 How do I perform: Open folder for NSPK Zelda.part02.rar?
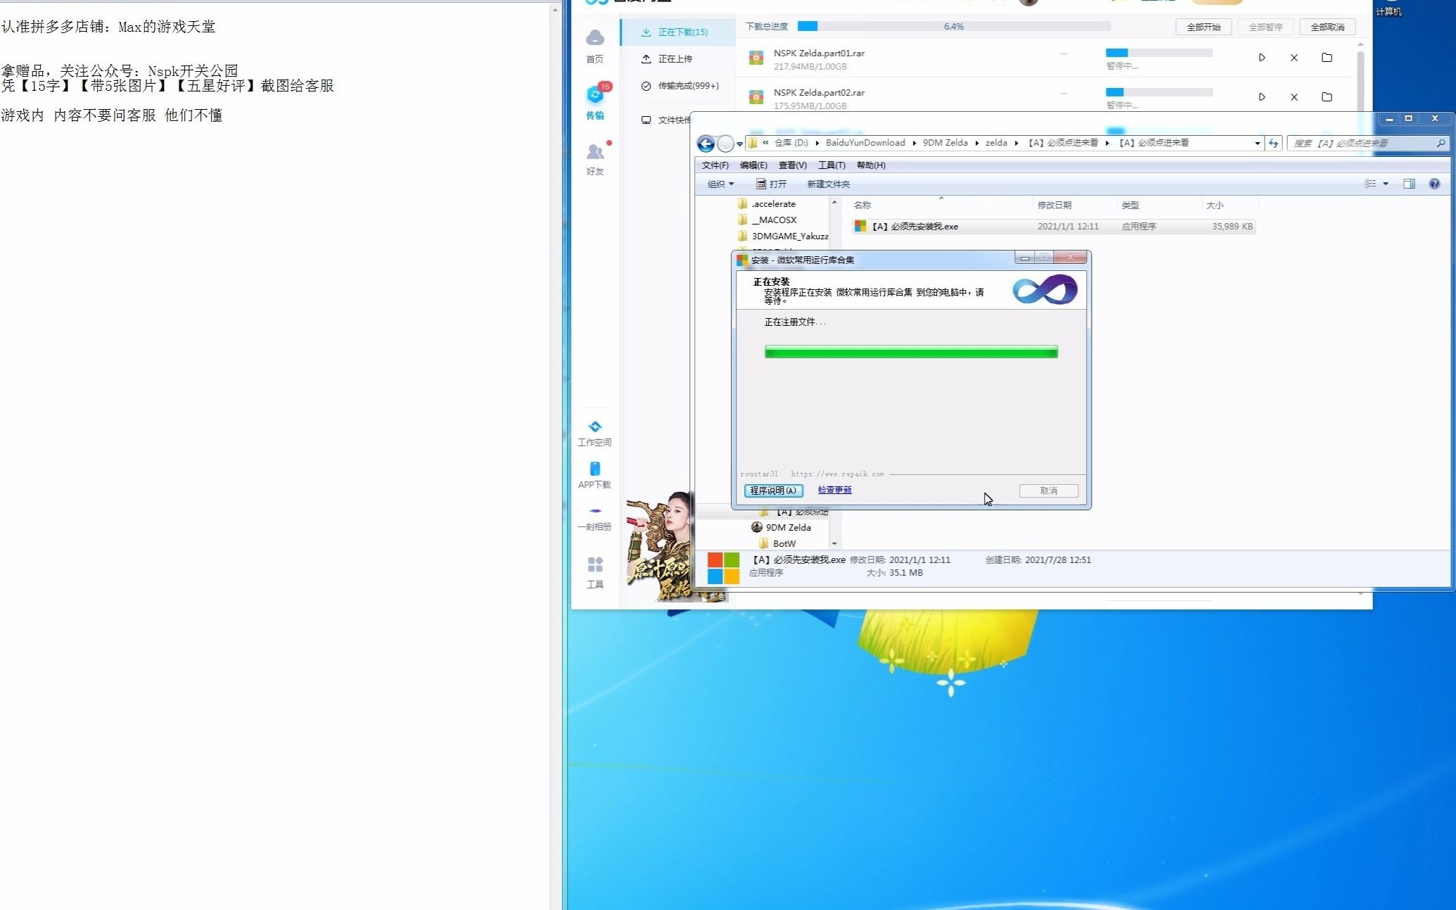click(1327, 97)
